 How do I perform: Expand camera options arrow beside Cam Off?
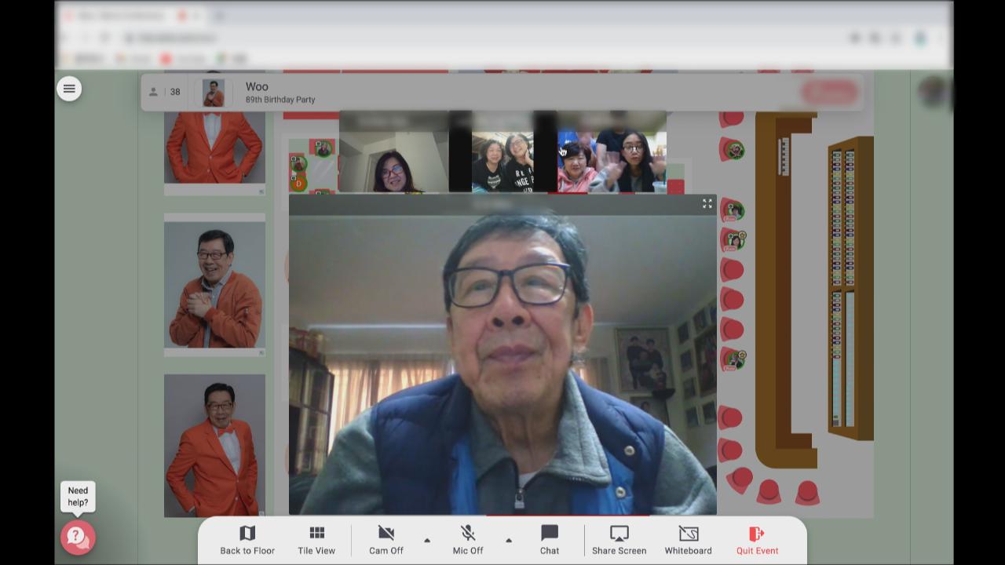pos(427,541)
